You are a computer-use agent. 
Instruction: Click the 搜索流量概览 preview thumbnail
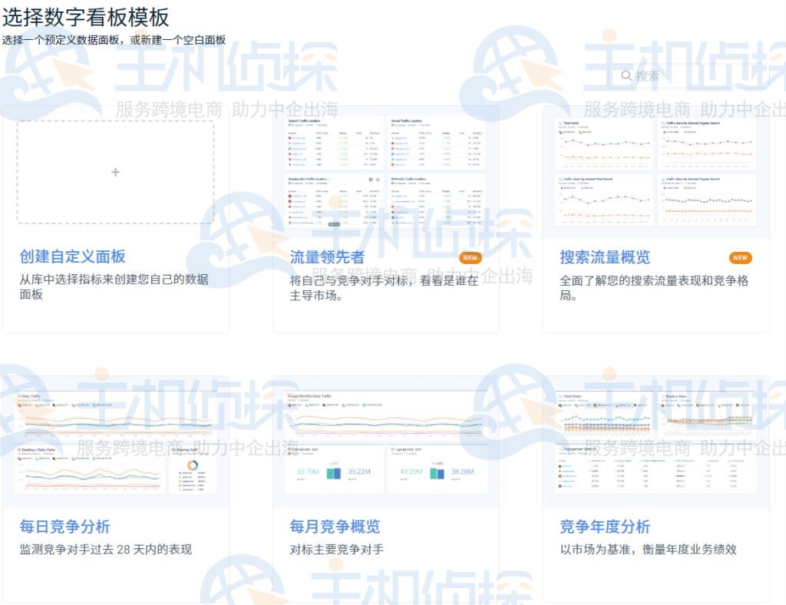pos(656,171)
